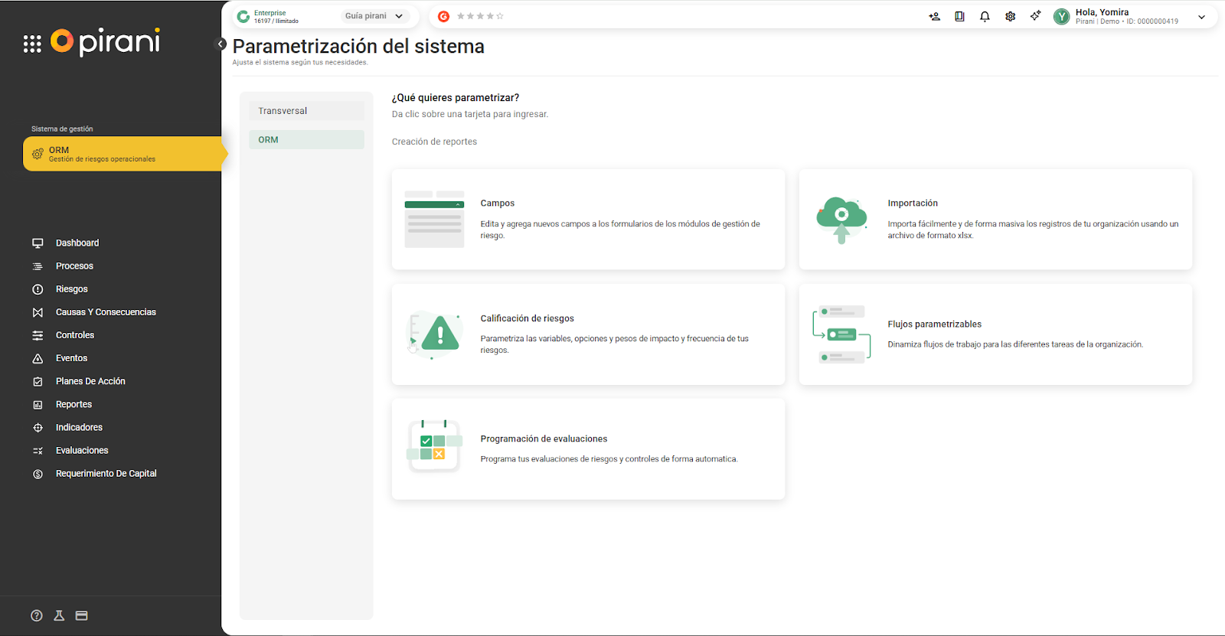The height and width of the screenshot is (636, 1225).
Task: Click the credit card billing icon
Action: point(82,615)
